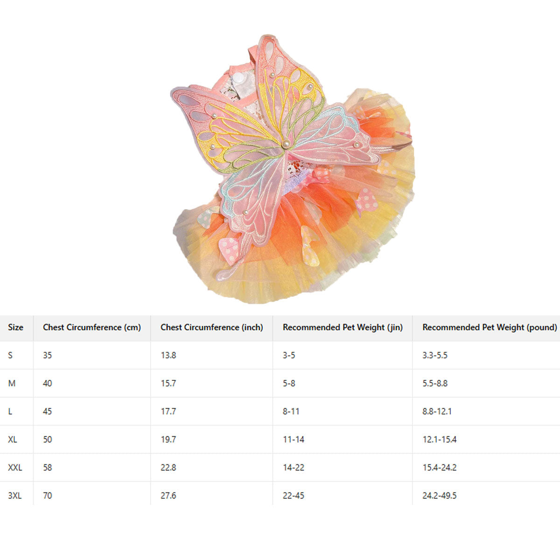Select the XXL size row label

[x=15, y=468]
